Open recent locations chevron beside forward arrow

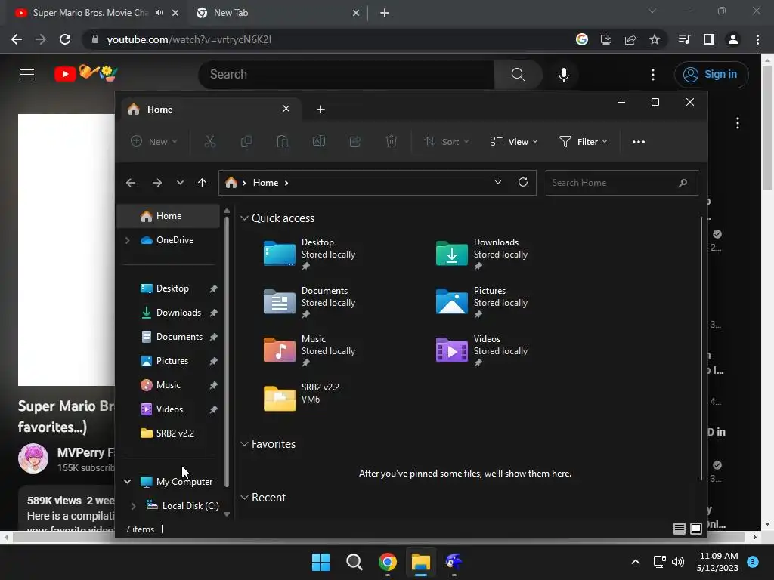(180, 183)
